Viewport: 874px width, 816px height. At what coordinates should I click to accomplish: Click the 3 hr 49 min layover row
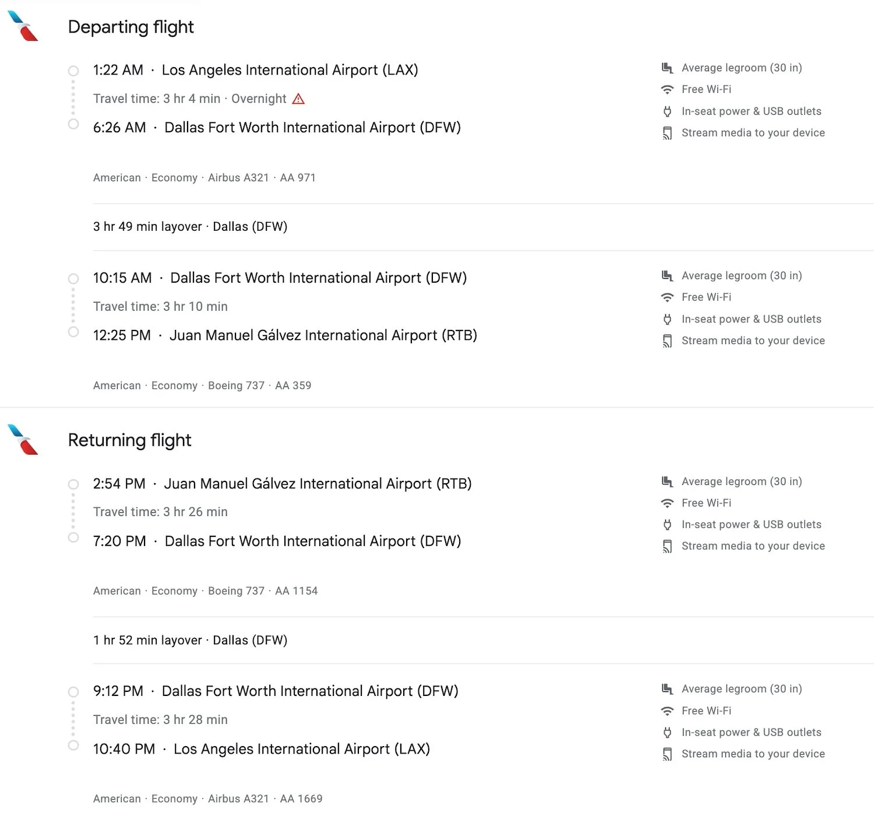483,227
